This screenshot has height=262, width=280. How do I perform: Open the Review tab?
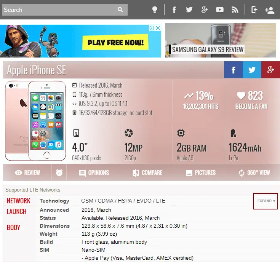27,173
